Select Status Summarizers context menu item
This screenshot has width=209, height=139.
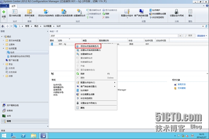point(96,94)
